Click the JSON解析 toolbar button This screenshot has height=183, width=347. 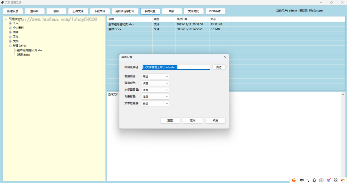(x=215, y=11)
